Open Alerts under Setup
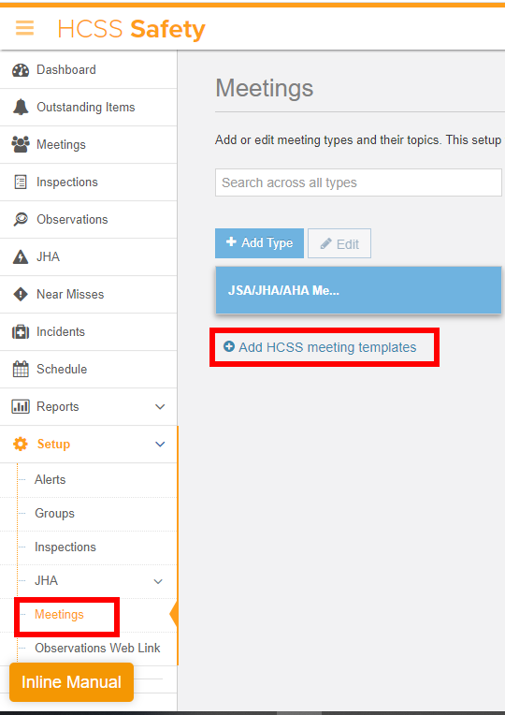 click(50, 480)
